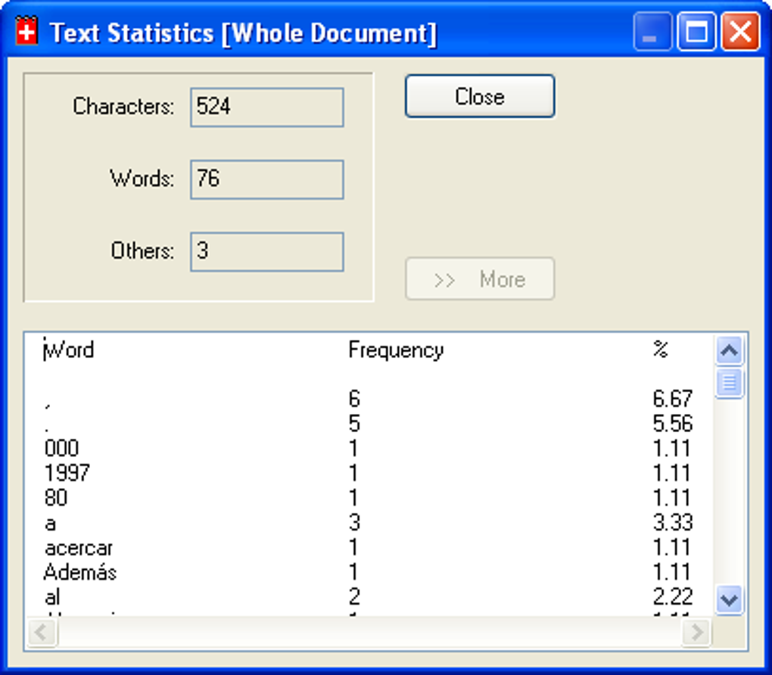Click the minimize icon in the title bar
772x675 pixels.
click(x=652, y=32)
